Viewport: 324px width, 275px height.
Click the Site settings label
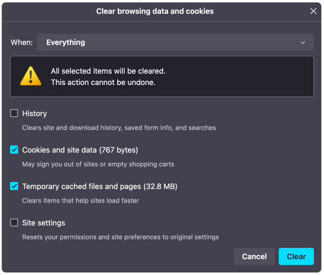[44, 223]
